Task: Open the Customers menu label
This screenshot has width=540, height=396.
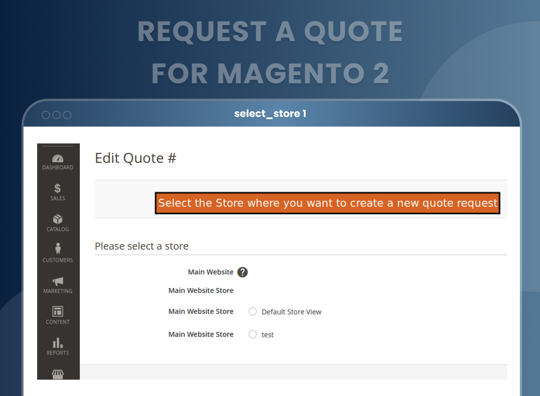Action: [58, 260]
